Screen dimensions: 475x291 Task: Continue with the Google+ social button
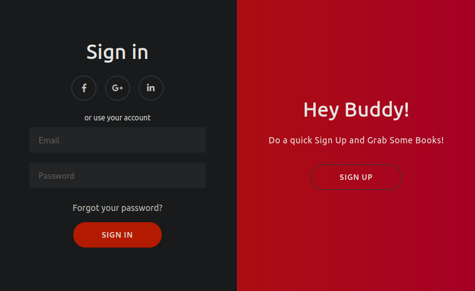[118, 88]
